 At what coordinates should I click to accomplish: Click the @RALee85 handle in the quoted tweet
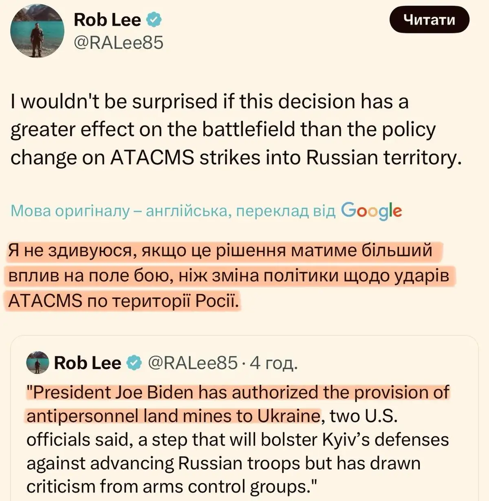pyautogui.click(x=192, y=362)
